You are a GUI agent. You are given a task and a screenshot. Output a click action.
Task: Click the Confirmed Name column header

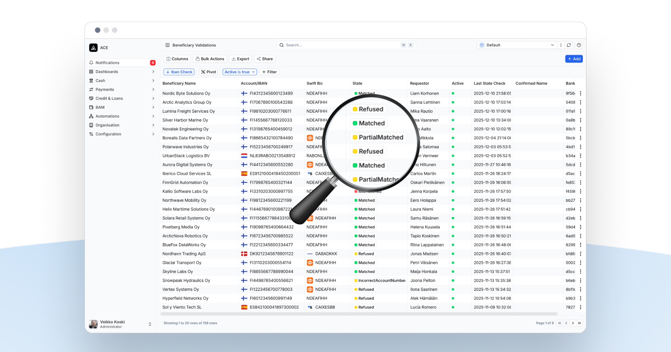click(x=531, y=83)
